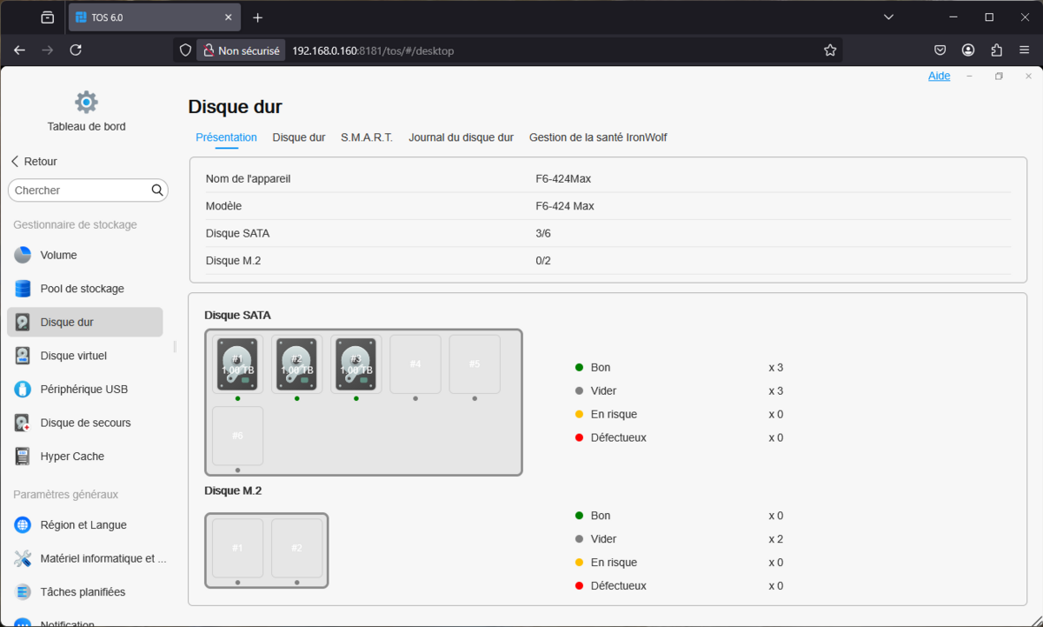
Task: Click the Région et Langue globe icon
Action: tap(23, 525)
